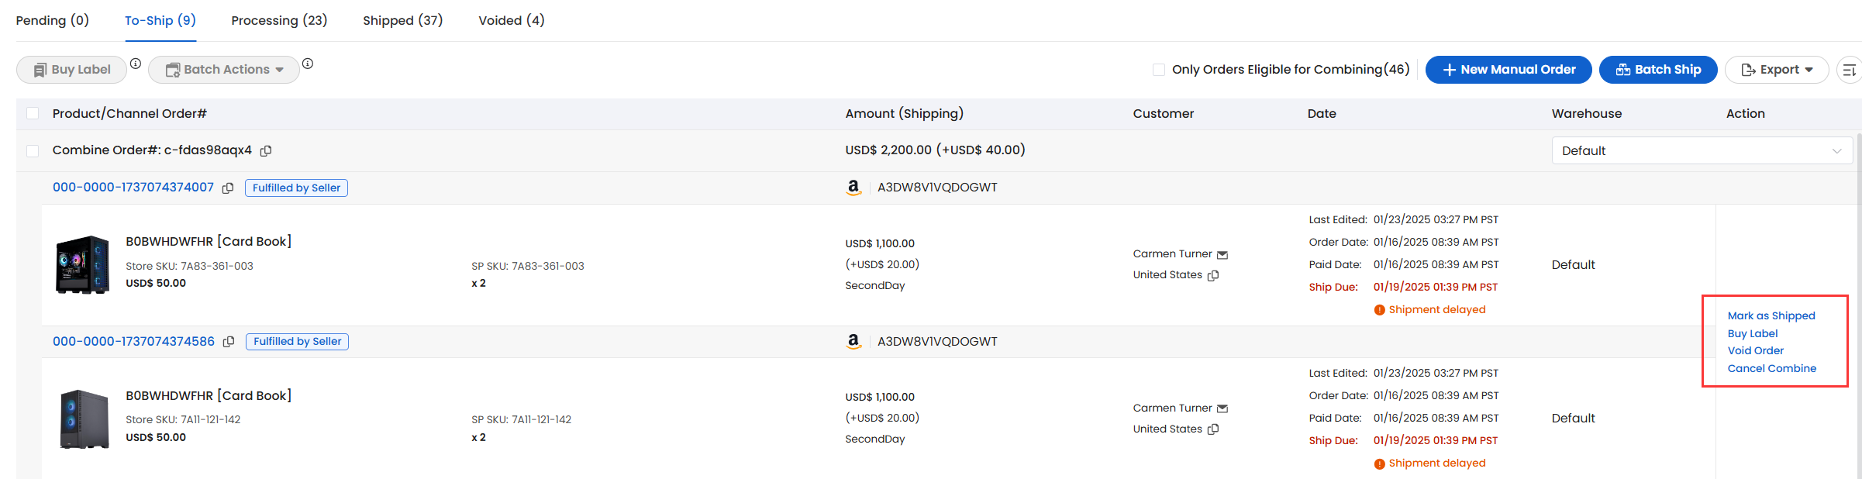
Task: Open the Batch Actions dropdown
Action: tap(224, 70)
